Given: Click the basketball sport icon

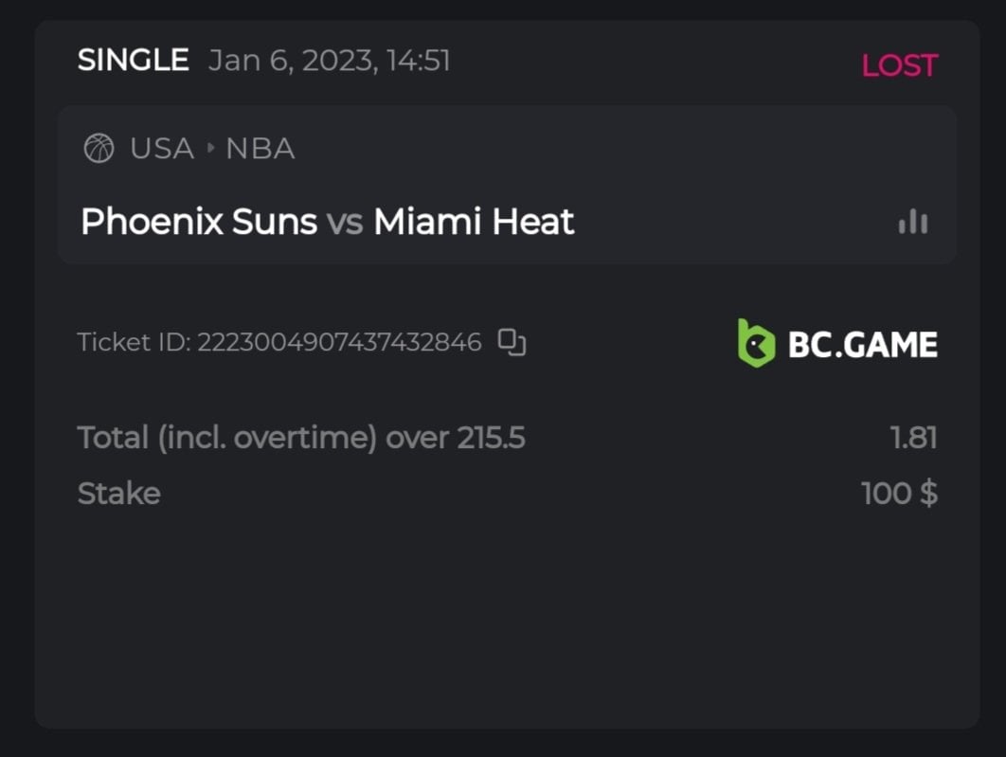Looking at the screenshot, I should [x=99, y=149].
